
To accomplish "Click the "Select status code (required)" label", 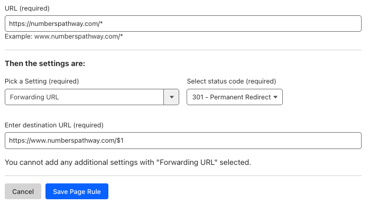I will (x=232, y=81).
